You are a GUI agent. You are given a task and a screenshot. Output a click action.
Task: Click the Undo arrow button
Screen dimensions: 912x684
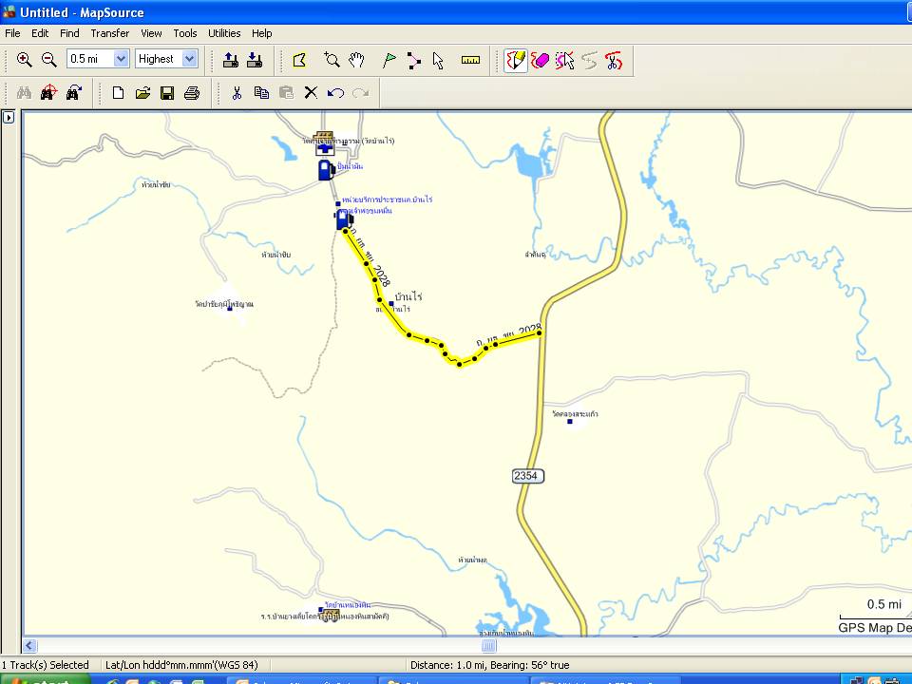[x=335, y=92]
